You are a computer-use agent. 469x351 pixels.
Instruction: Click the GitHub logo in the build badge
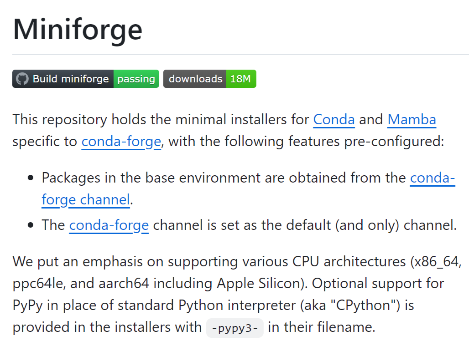tap(22, 79)
